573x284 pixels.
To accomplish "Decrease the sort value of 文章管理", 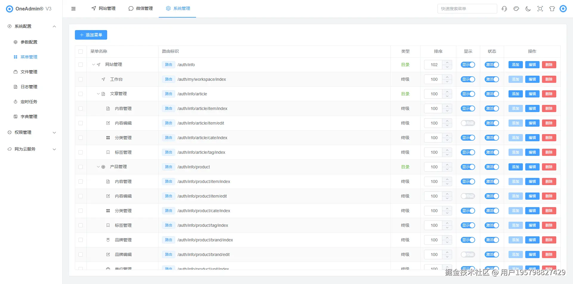I will (447, 96).
